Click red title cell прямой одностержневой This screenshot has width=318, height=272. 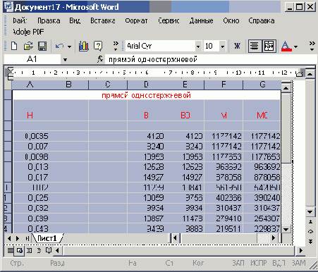coord(147,95)
